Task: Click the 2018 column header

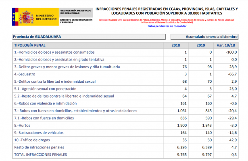Action: (176, 45)
